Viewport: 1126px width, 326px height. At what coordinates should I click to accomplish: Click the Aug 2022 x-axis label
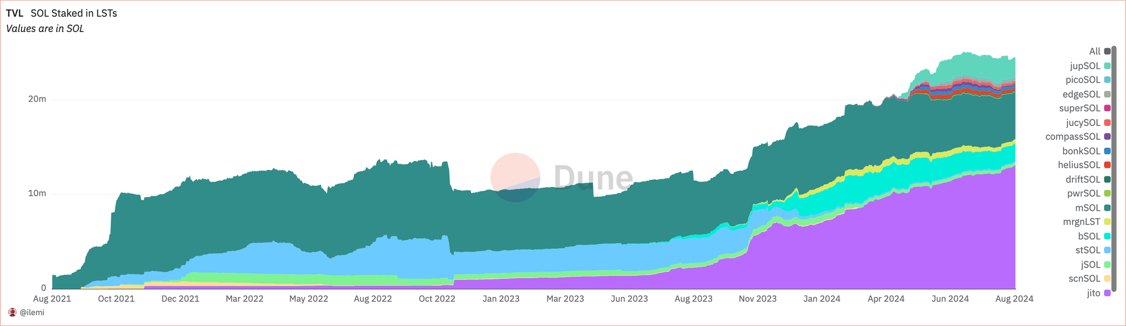point(373,298)
